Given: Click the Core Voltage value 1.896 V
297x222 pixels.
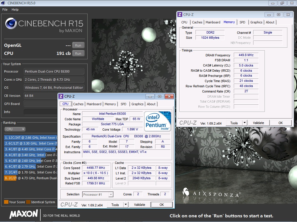Looking at the screenshot, I should (x=133, y=129).
